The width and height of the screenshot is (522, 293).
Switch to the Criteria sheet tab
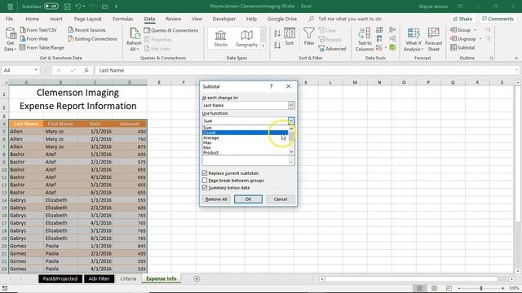point(128,278)
